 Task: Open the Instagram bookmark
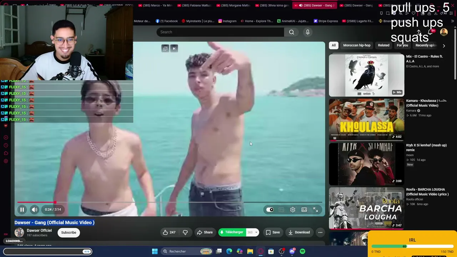227,21
